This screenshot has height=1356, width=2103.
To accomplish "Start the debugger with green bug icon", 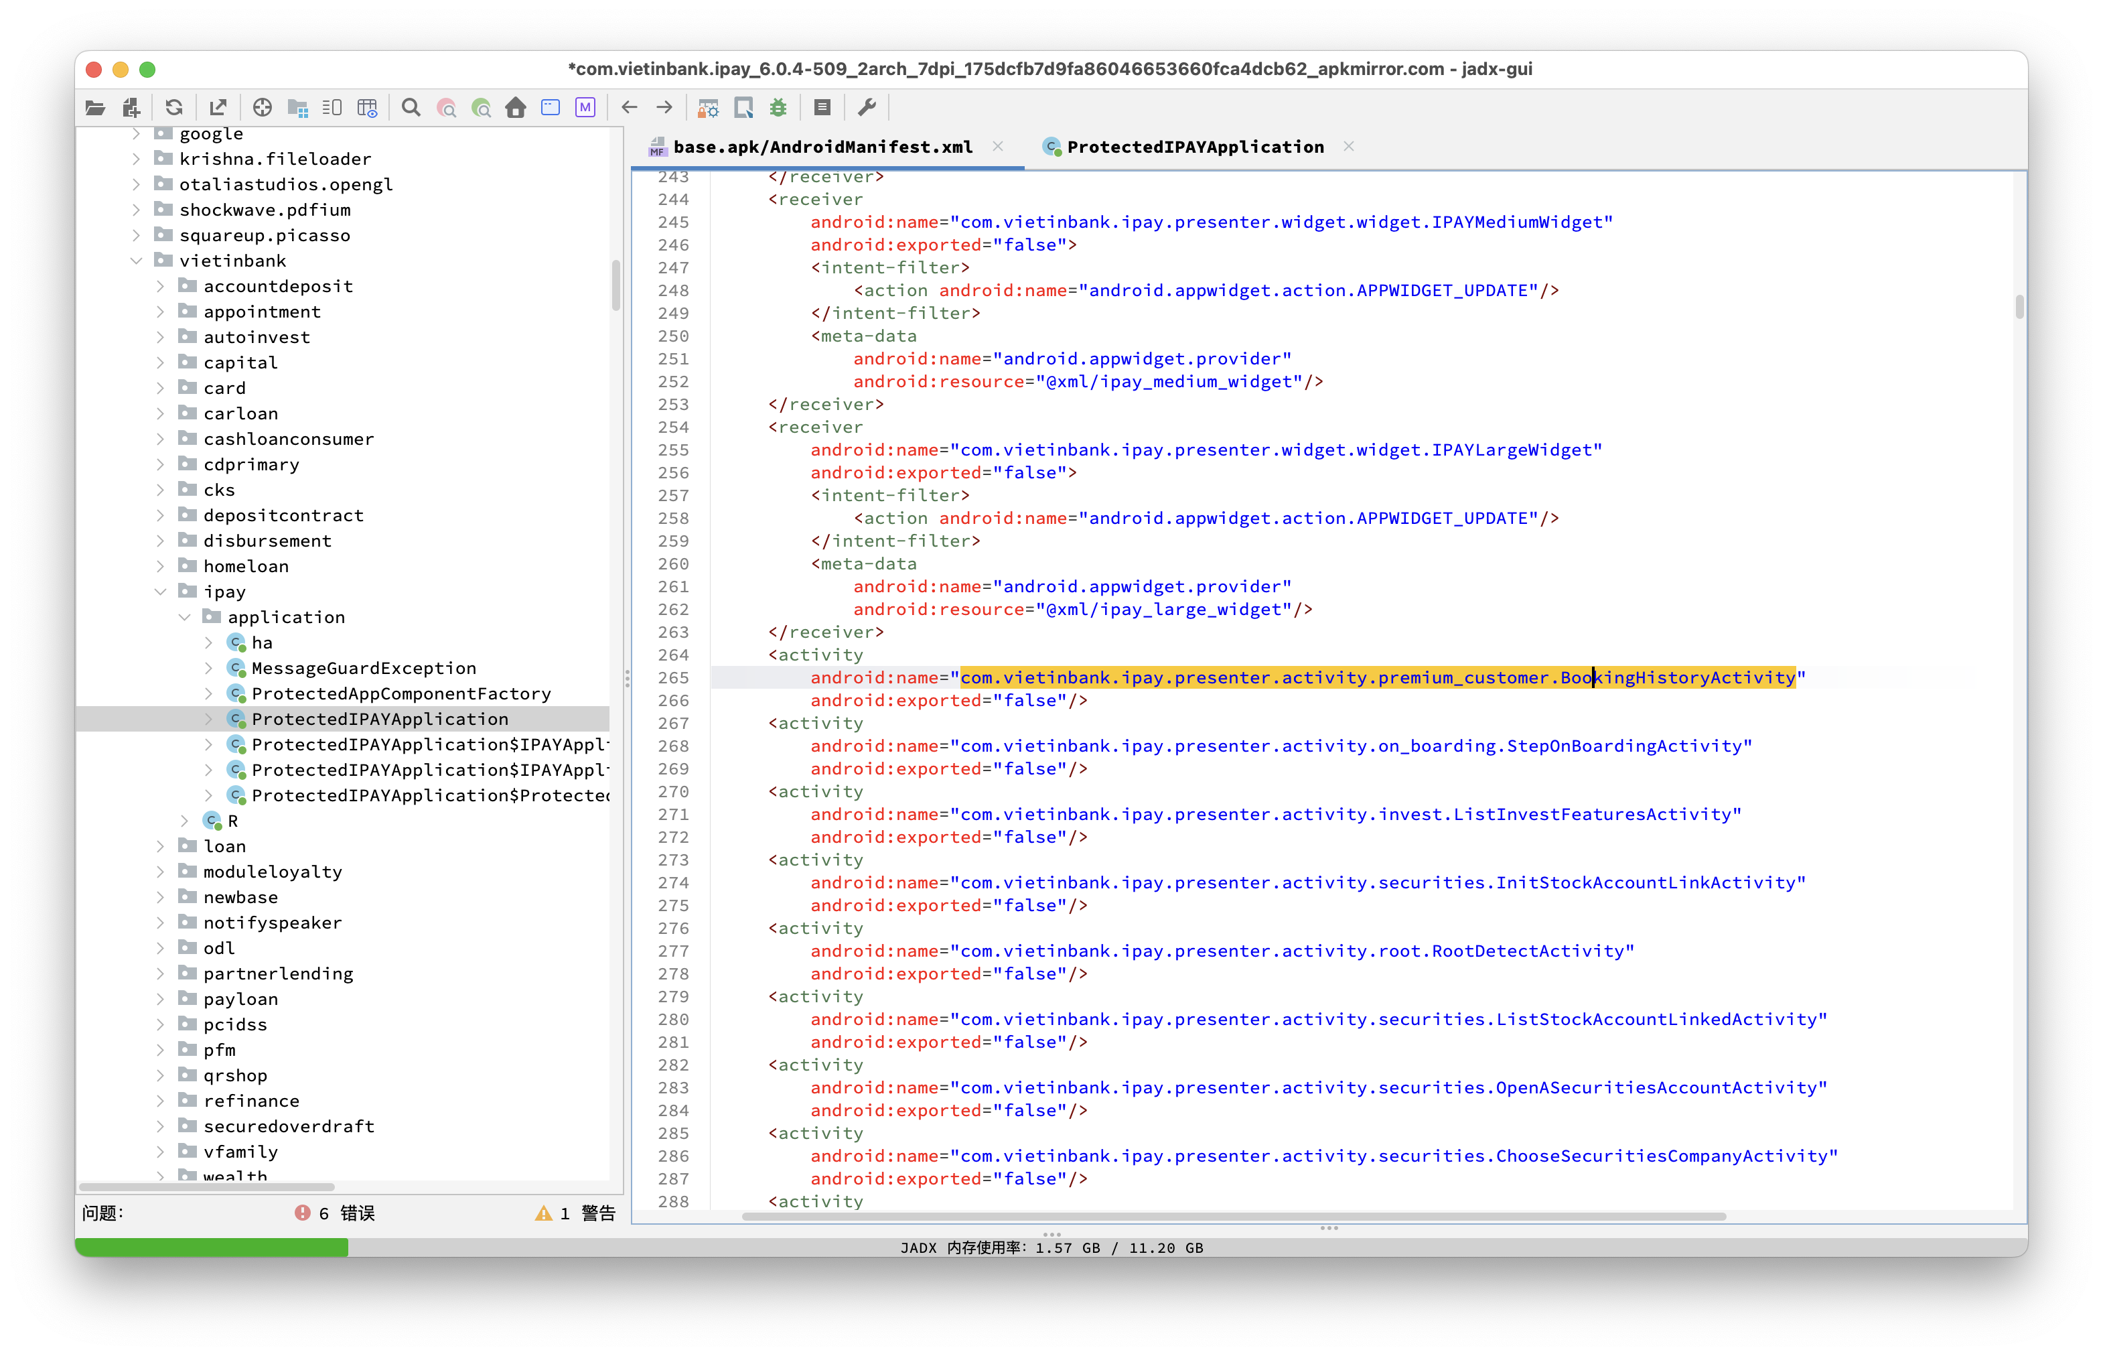I will coord(778,107).
